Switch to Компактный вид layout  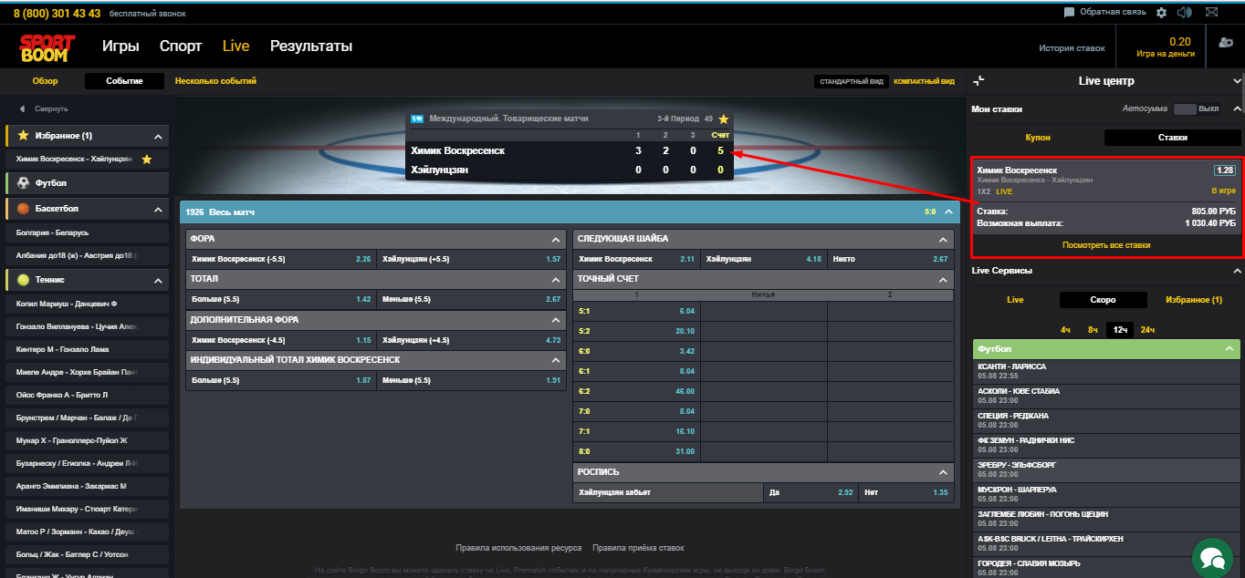click(924, 81)
